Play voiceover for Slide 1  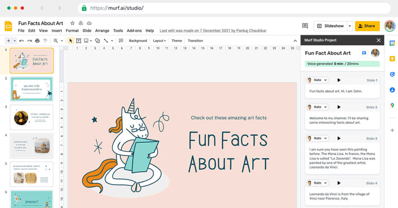pos(339,80)
